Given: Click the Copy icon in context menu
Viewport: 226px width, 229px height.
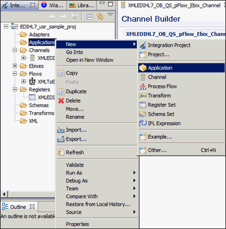Looking at the screenshot, I should click(x=61, y=73).
